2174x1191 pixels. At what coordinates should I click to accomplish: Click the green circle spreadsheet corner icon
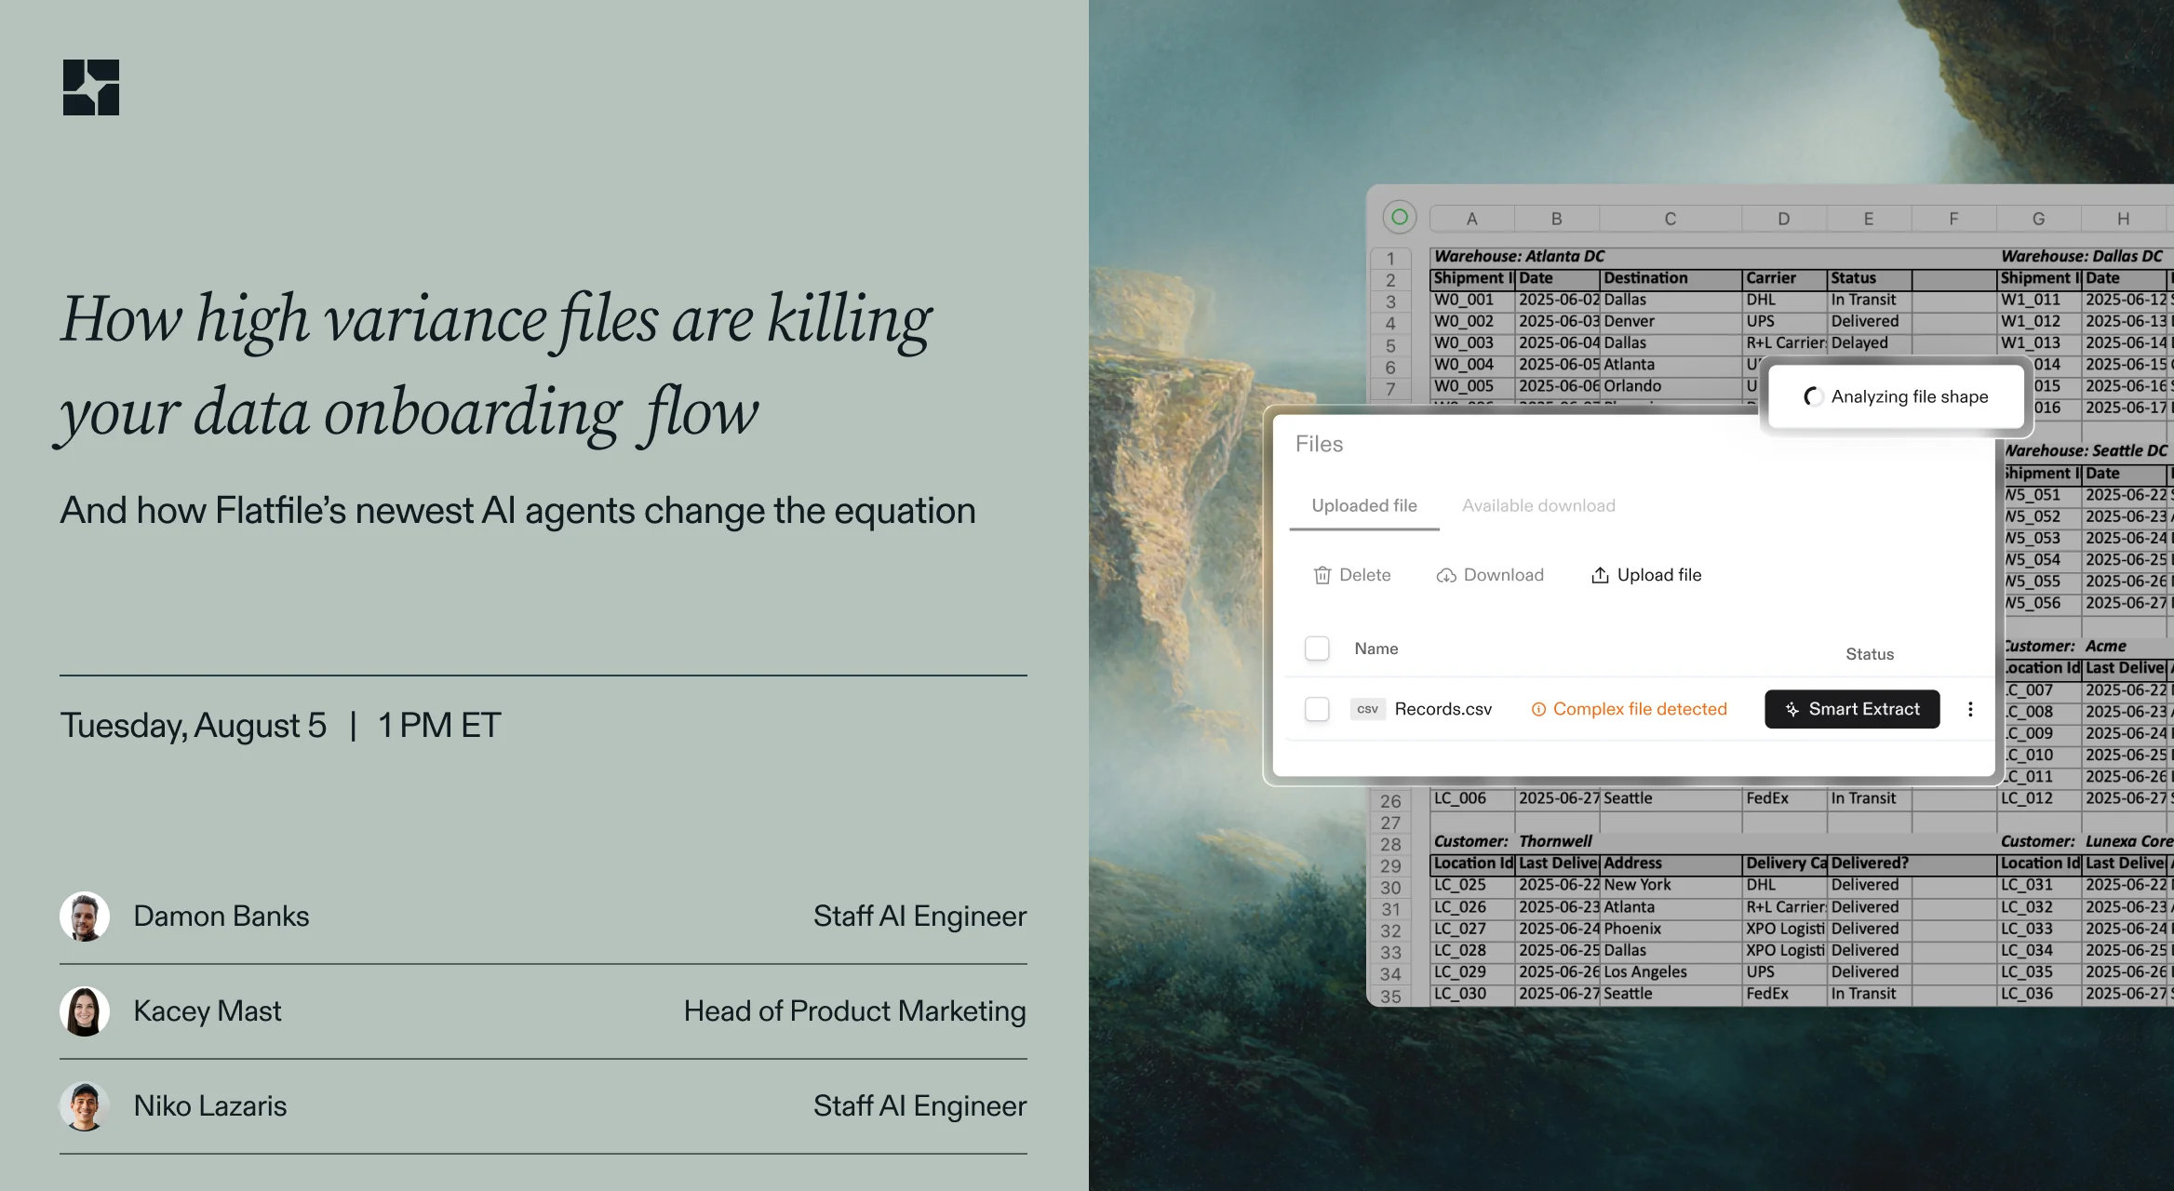tap(1399, 217)
